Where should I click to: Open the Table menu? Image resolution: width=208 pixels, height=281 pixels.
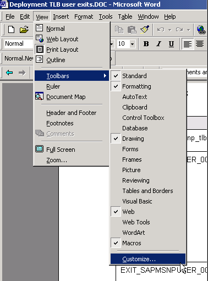pyautogui.click(x=125, y=16)
